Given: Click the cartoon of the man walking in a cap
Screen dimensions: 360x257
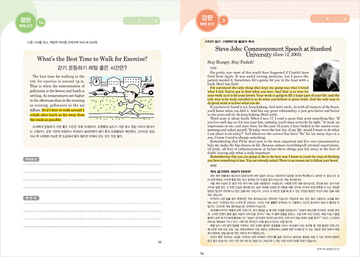Looking at the screenshot, I should click(121, 98).
